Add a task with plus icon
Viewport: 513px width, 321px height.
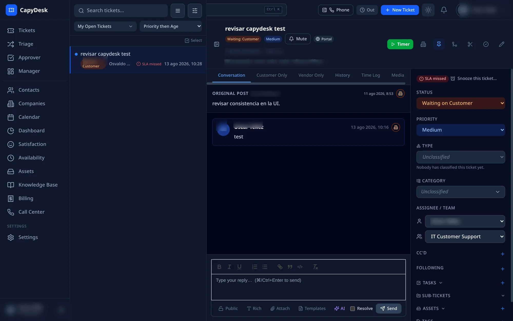pyautogui.click(x=502, y=283)
